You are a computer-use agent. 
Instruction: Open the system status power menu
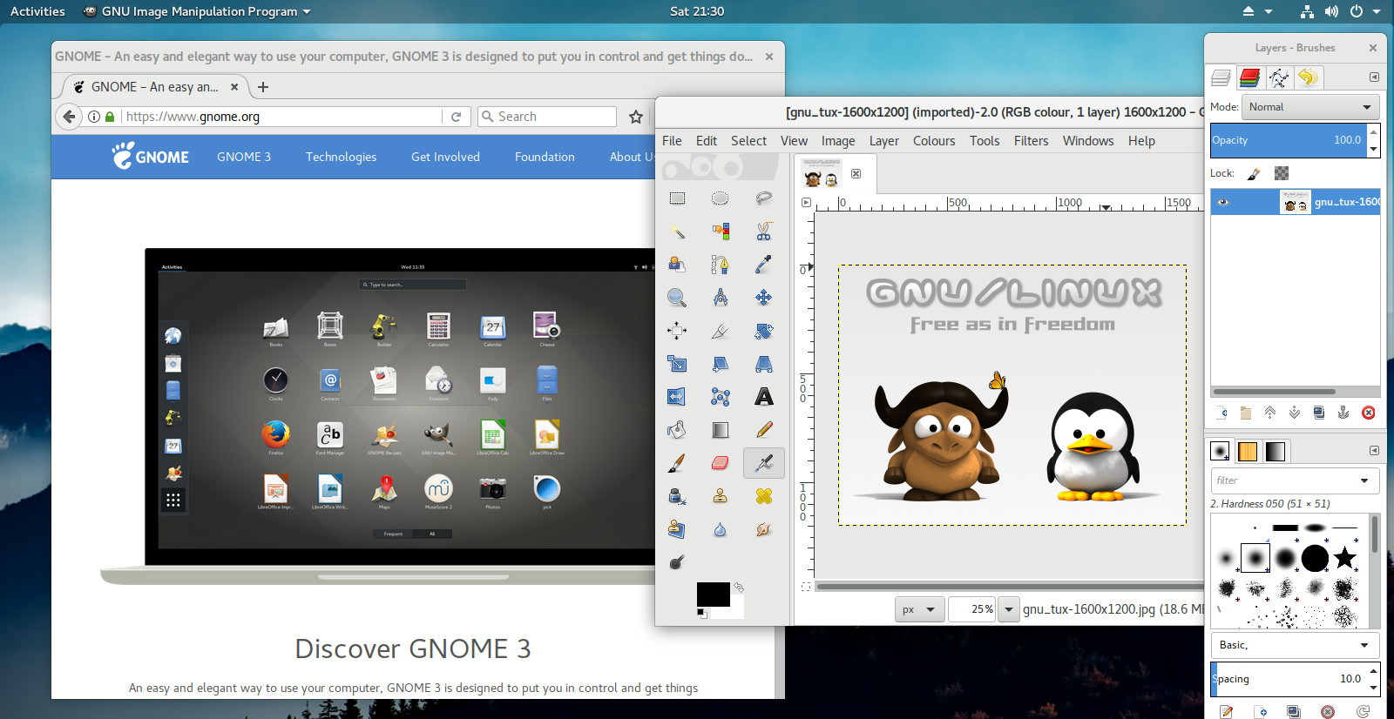coord(1365,11)
